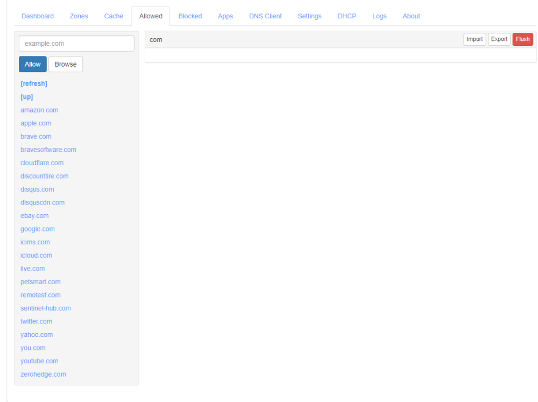Browse into youtube.com
Image resolution: width=538 pixels, height=402 pixels.
coord(39,361)
